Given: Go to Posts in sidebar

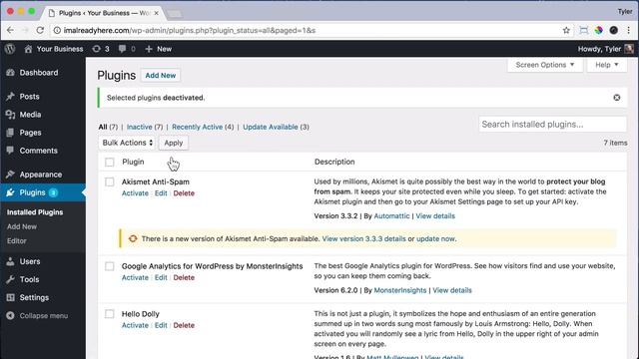Looking at the screenshot, I should coord(29,97).
